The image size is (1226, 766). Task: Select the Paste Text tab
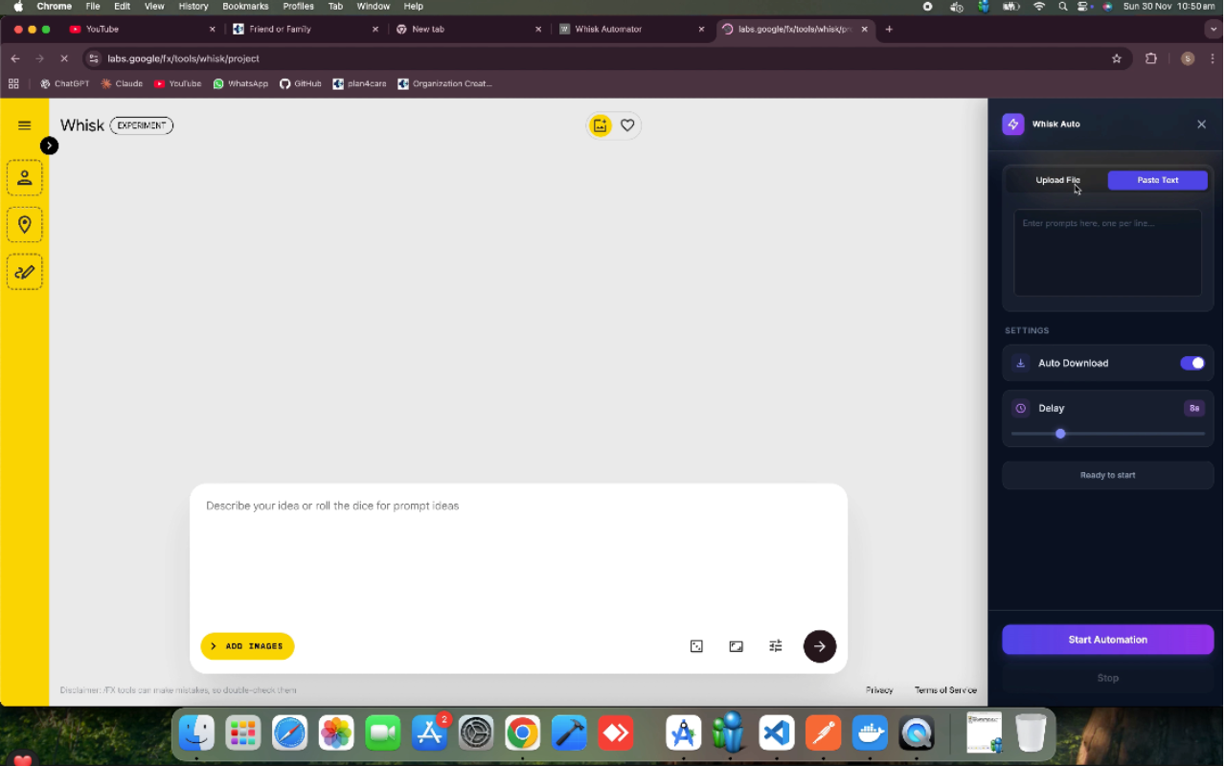[1157, 180]
